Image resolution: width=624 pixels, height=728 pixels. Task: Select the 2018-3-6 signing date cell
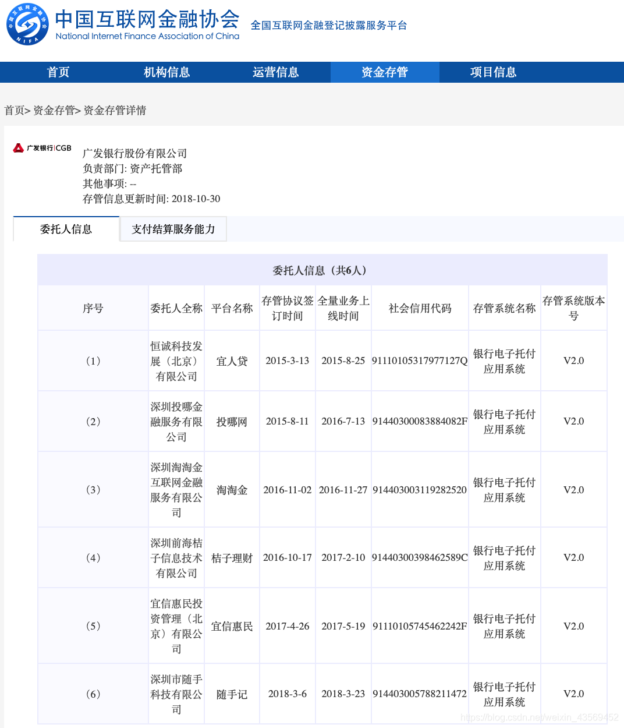tap(288, 694)
